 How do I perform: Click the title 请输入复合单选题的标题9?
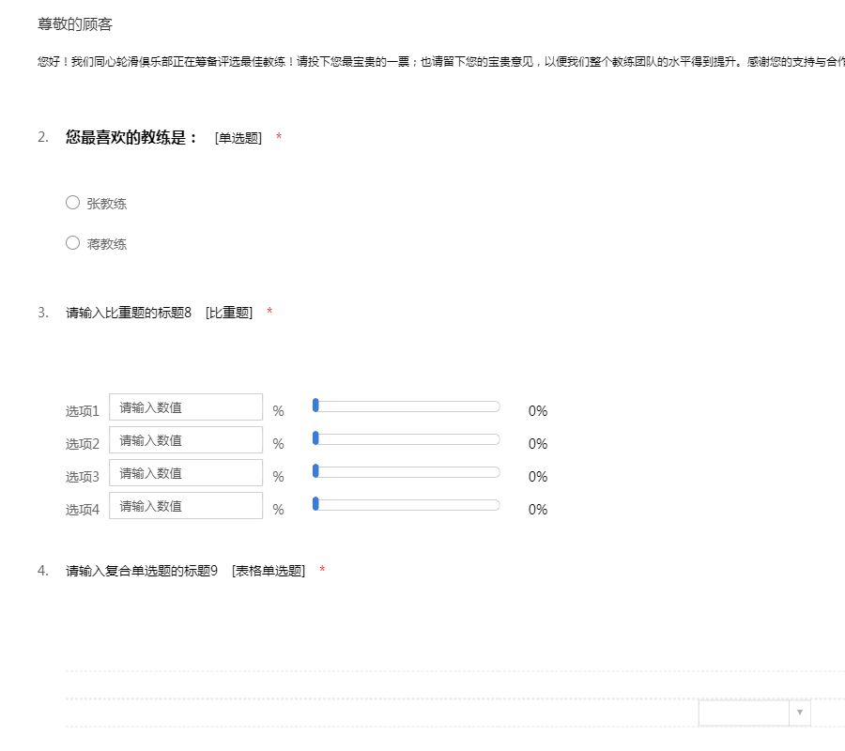pyautogui.click(x=142, y=571)
